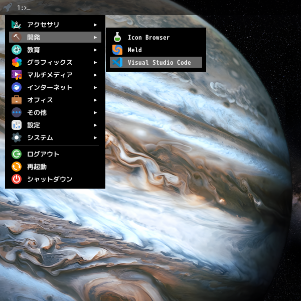Image resolution: width=301 pixels, height=301 pixels.
Task: Click the 設定 sliders icon
Action: (17, 125)
